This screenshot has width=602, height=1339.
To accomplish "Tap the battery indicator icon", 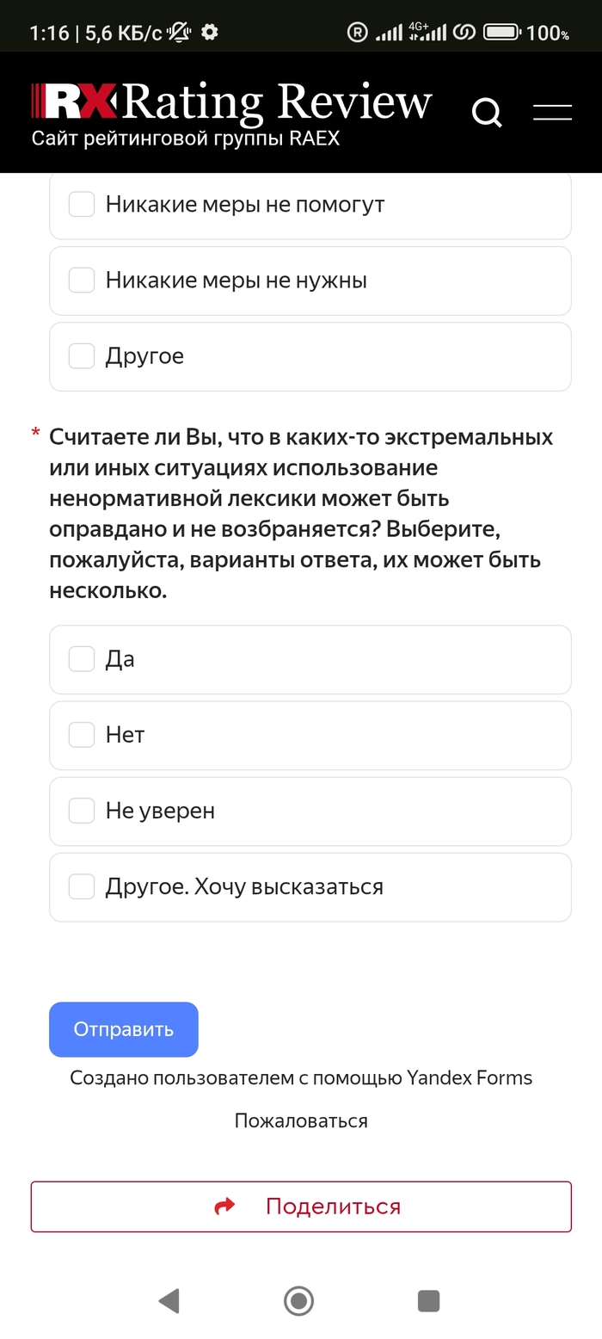I will [501, 33].
